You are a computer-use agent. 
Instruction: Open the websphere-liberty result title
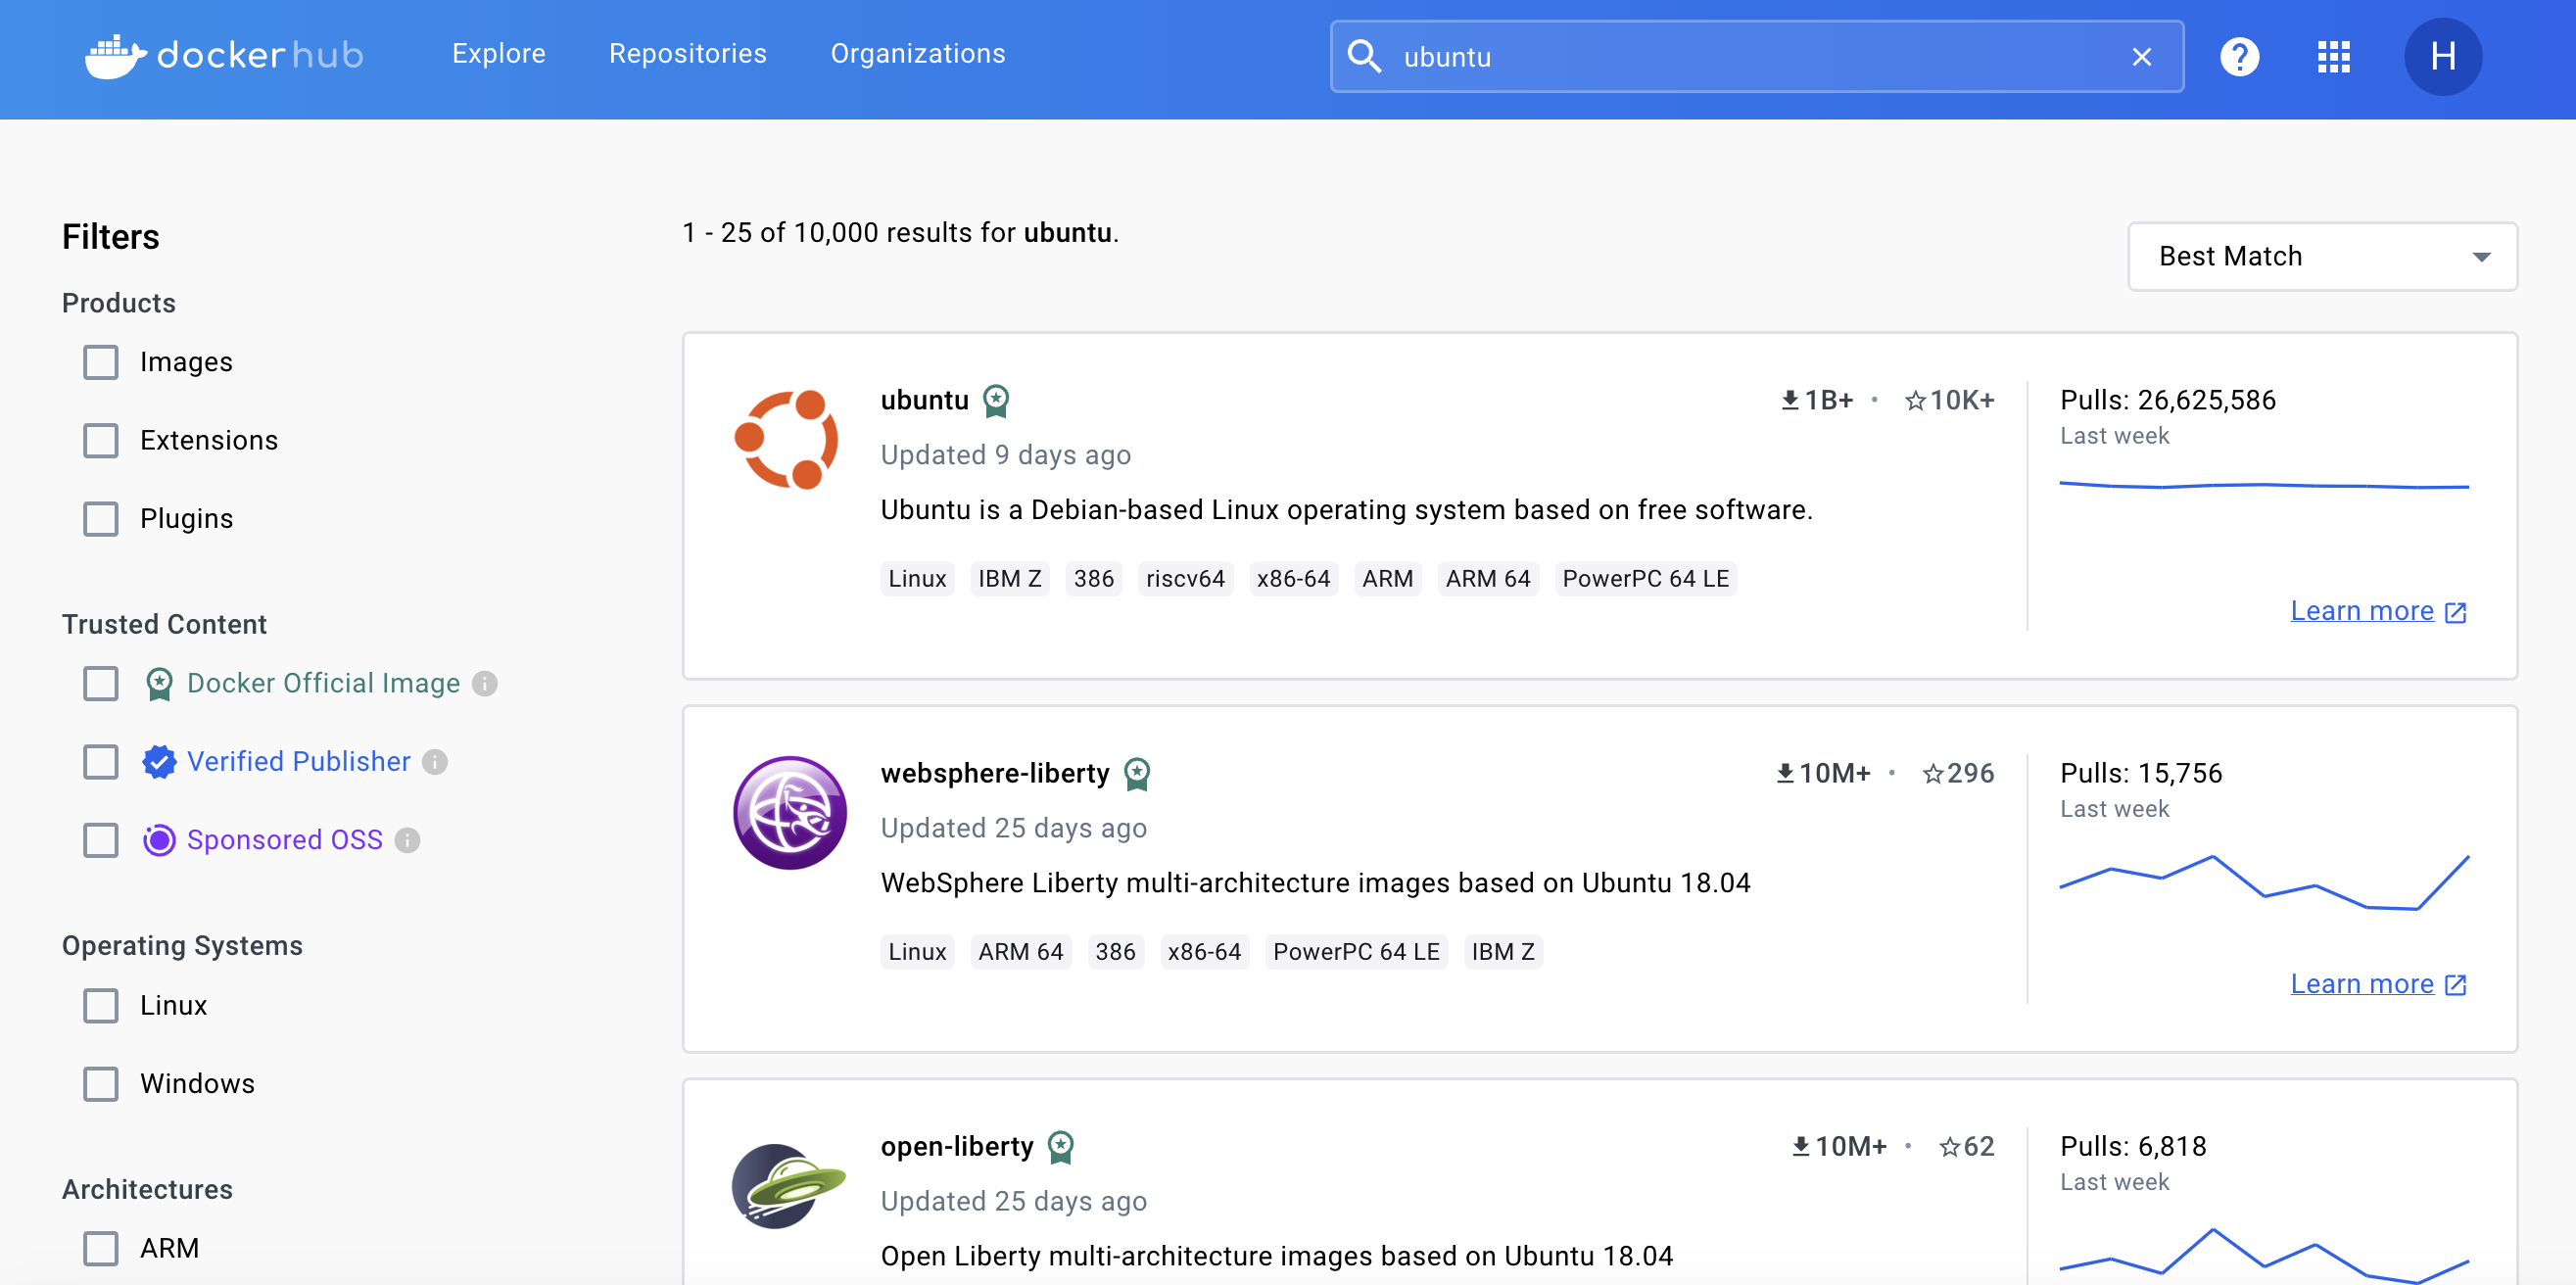coord(995,773)
